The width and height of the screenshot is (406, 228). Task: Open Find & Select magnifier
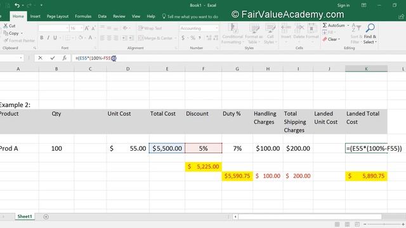tap(370, 34)
